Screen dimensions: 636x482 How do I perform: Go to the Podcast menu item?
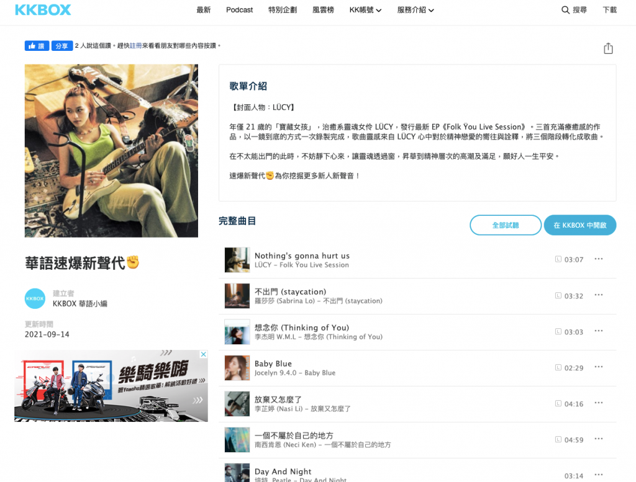coord(239,10)
